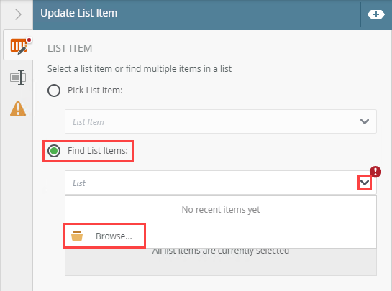392x291 pixels.
Task: Click the No recent items yet entry
Action: coord(221,210)
